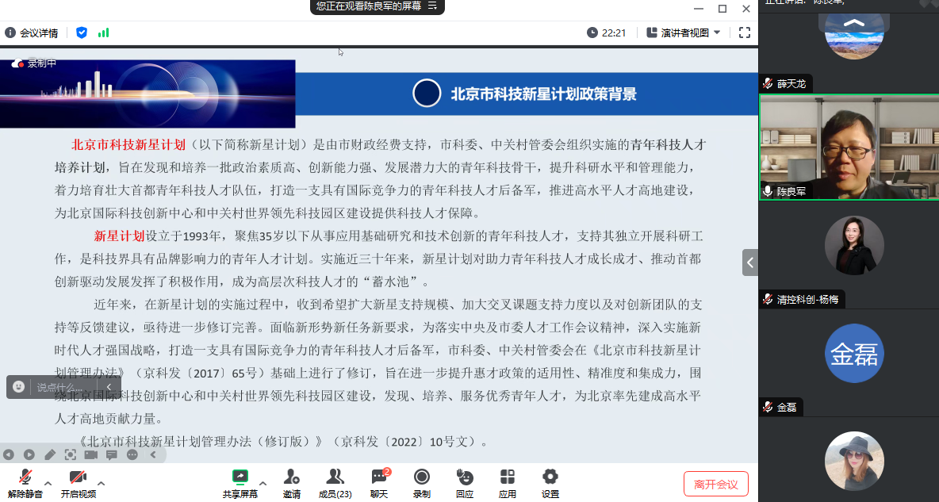
Task: Click the slide title 北京市科技新星计划政策背景
Action: 543,94
